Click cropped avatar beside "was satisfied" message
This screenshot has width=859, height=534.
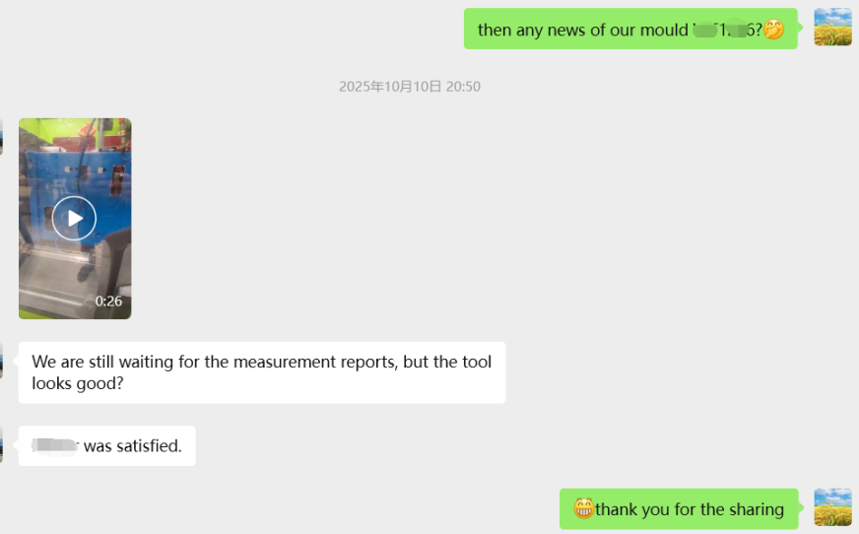(x=1, y=444)
